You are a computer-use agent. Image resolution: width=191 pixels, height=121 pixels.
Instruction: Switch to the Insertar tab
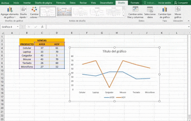[27, 3]
